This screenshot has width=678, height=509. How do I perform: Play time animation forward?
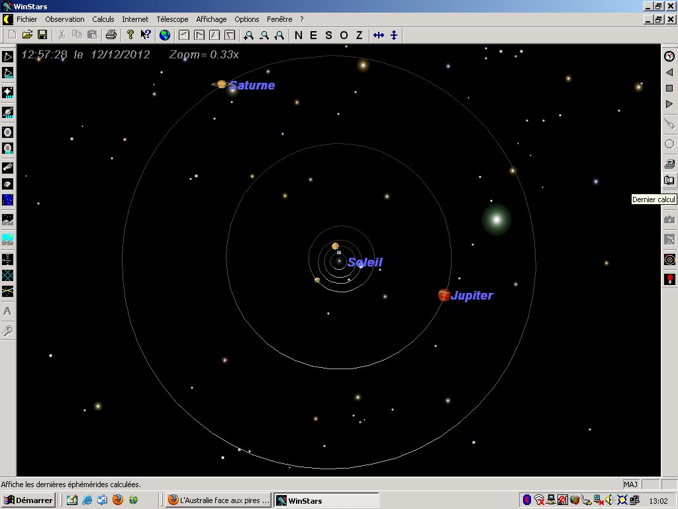coord(669,104)
